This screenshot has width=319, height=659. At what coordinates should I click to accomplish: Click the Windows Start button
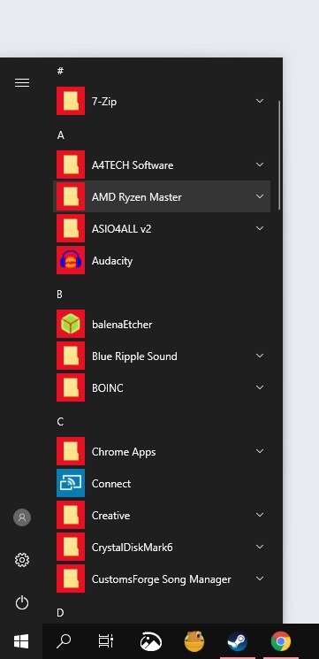coord(21,641)
